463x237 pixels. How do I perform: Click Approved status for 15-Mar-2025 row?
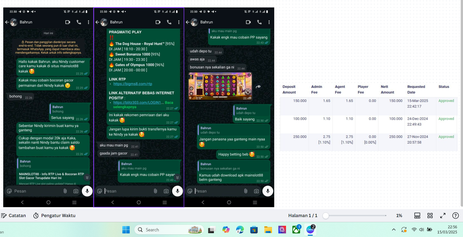click(x=446, y=101)
